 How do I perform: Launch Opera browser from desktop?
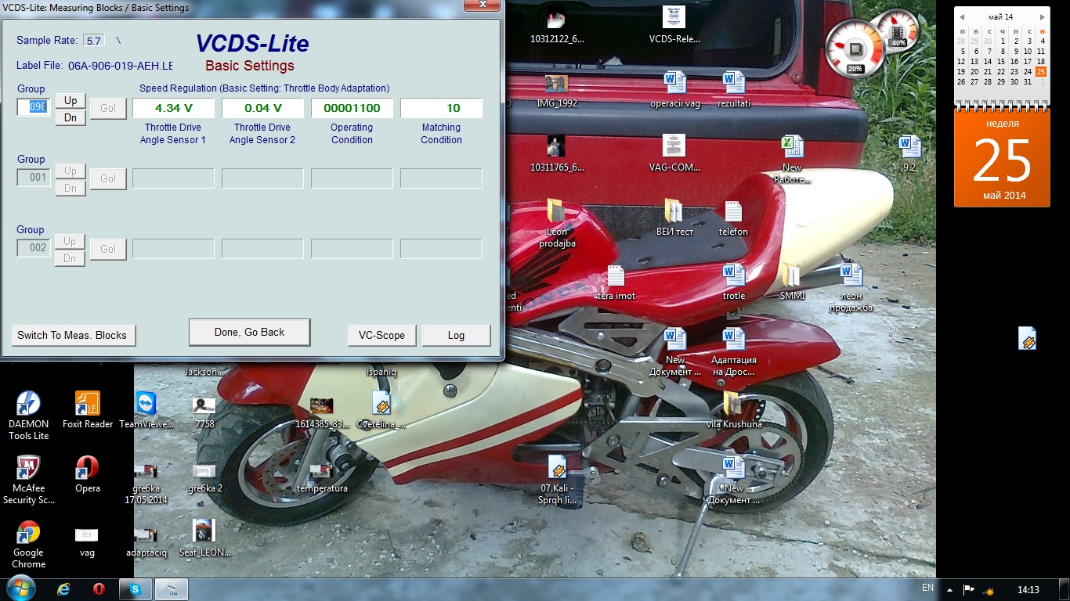click(87, 469)
